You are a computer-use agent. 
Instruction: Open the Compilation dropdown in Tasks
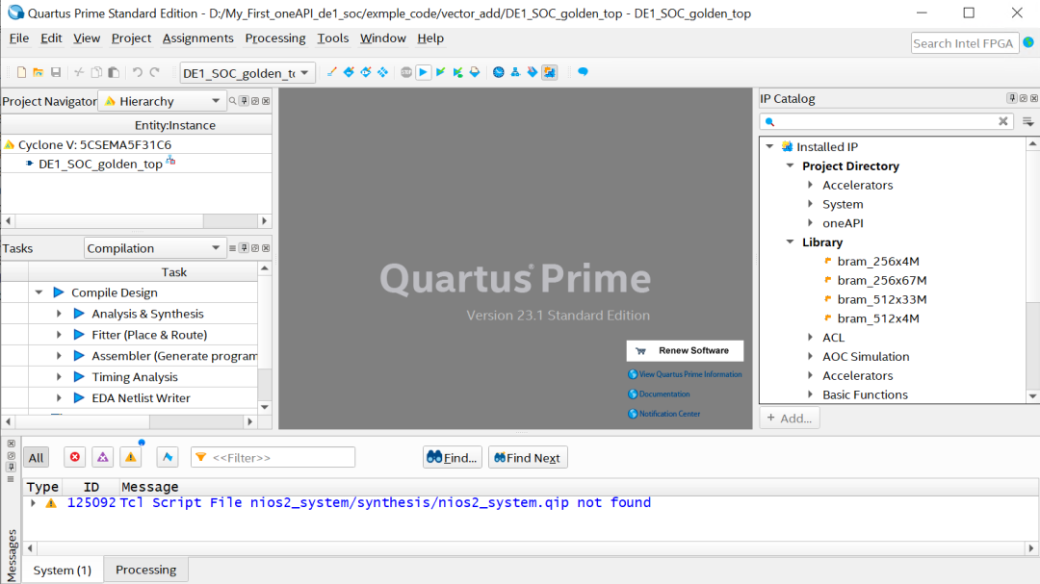(x=154, y=248)
